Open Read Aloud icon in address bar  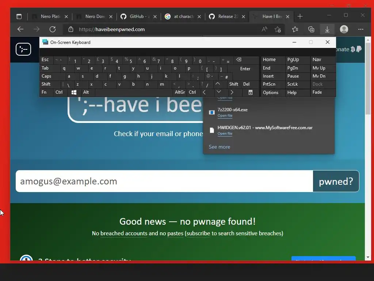pyautogui.click(x=264, y=29)
